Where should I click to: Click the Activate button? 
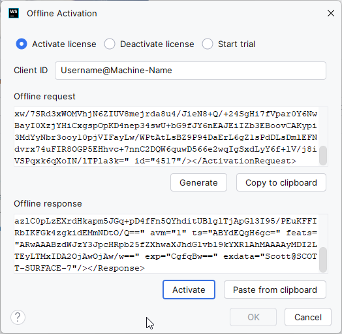coord(189,290)
